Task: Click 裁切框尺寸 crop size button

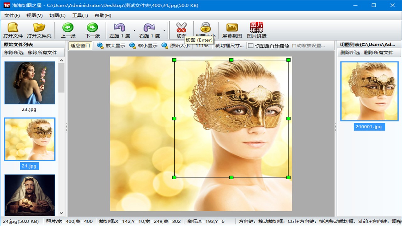Action: coord(229,46)
